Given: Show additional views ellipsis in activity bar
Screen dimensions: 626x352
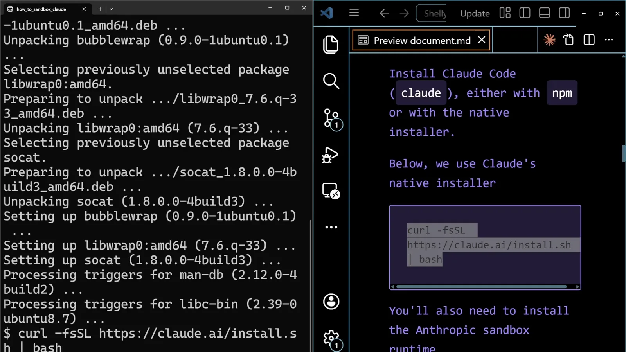Looking at the screenshot, I should tap(331, 227).
